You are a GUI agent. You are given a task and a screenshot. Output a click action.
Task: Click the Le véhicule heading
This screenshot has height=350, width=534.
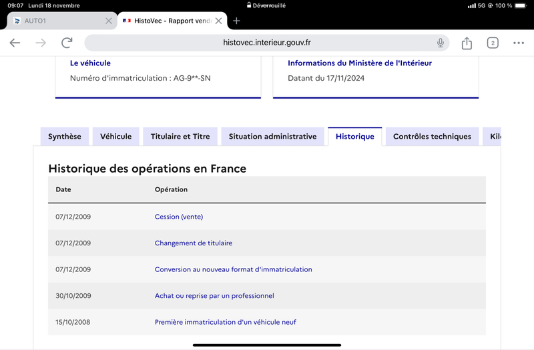pyautogui.click(x=90, y=63)
